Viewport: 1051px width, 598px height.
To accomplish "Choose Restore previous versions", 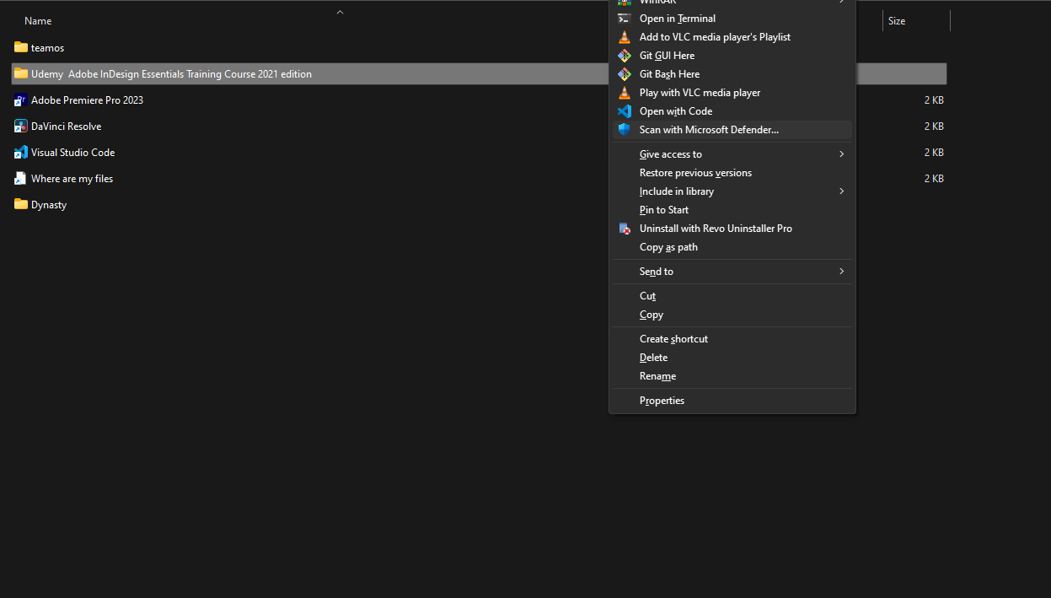I will [732, 173].
